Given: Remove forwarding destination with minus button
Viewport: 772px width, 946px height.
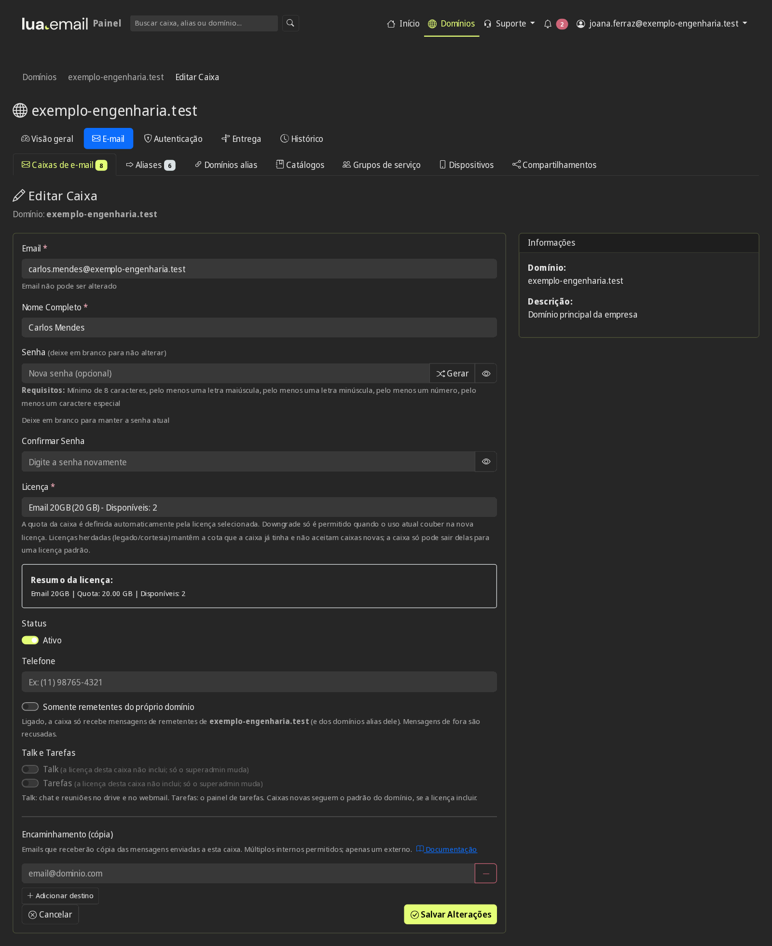Looking at the screenshot, I should [486, 874].
